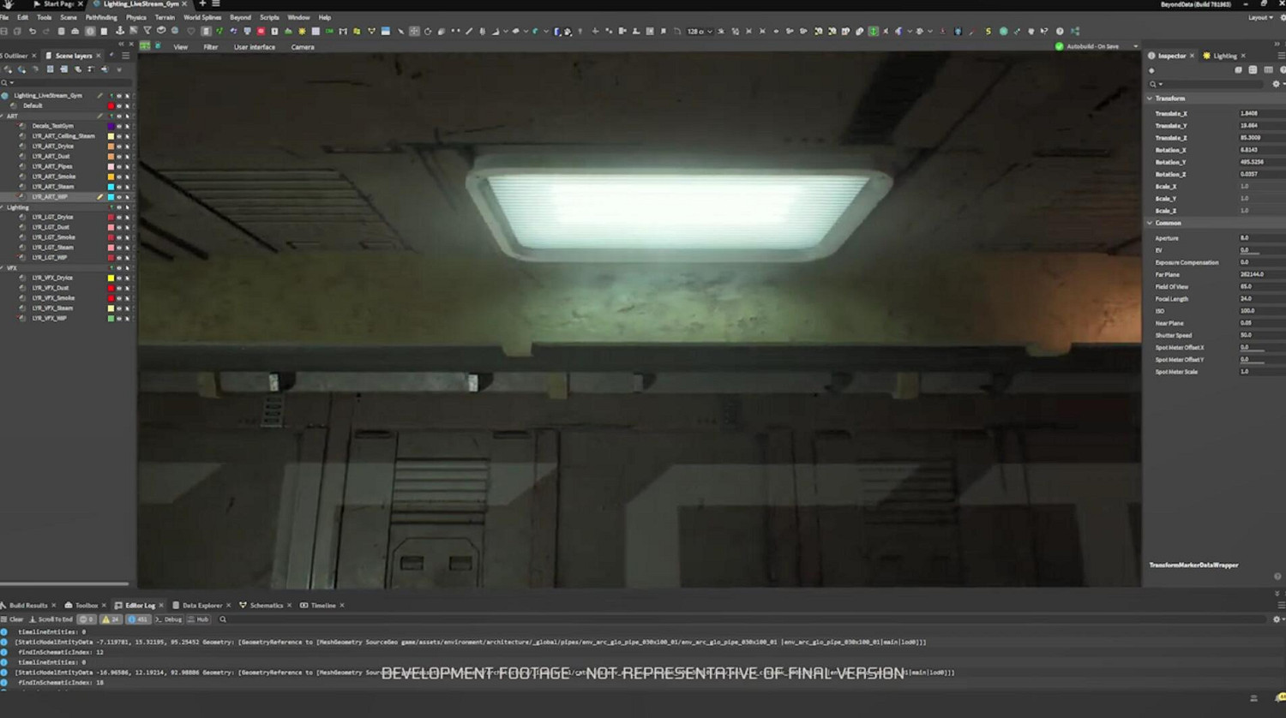Click Scroll To End in Editor Log
The image size is (1286, 718).
(51, 619)
